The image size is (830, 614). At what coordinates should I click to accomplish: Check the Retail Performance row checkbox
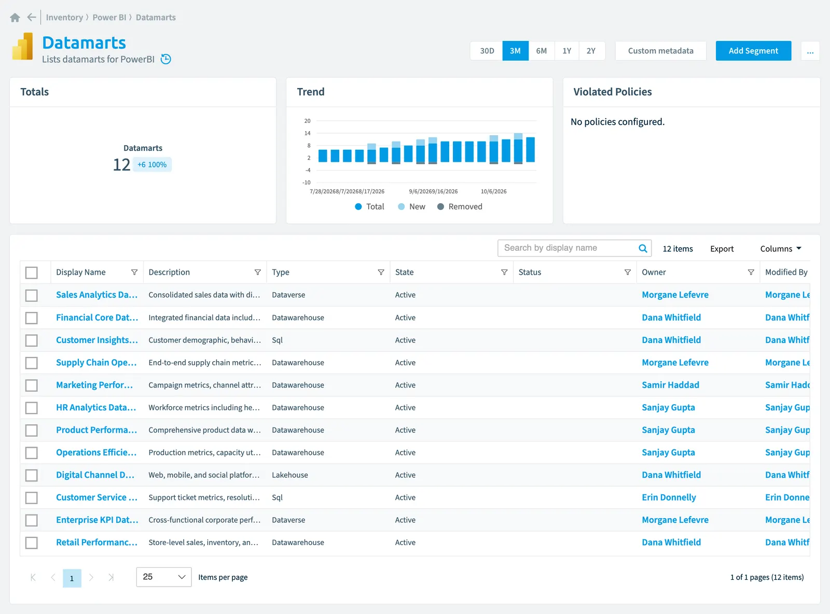32,542
